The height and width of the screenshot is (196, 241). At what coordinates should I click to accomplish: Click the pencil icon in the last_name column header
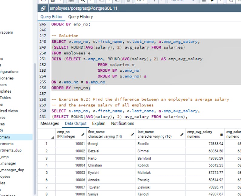182,135
